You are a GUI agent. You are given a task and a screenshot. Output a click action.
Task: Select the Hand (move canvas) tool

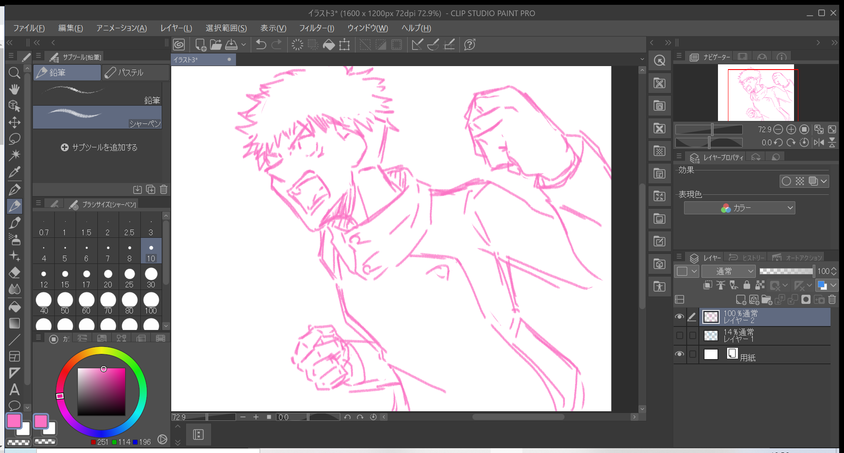(x=14, y=89)
